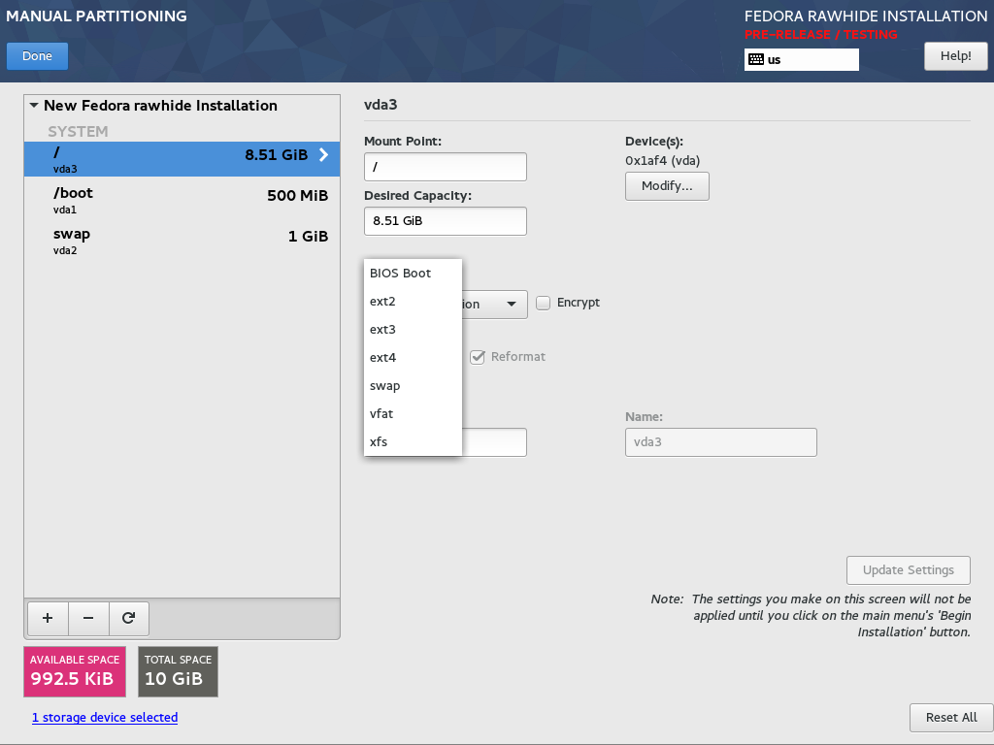
Task: Click the Reset All button
Action: 951,718
